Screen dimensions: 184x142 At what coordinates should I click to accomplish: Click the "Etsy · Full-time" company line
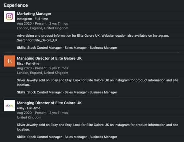[x=28, y=63]
